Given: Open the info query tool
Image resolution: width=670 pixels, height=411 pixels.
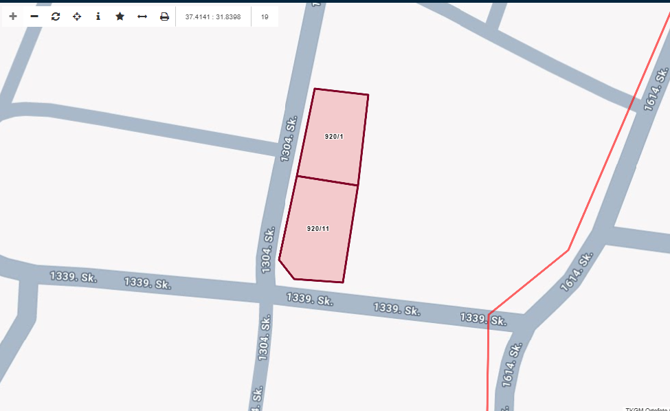Looking at the screenshot, I should (98, 16).
